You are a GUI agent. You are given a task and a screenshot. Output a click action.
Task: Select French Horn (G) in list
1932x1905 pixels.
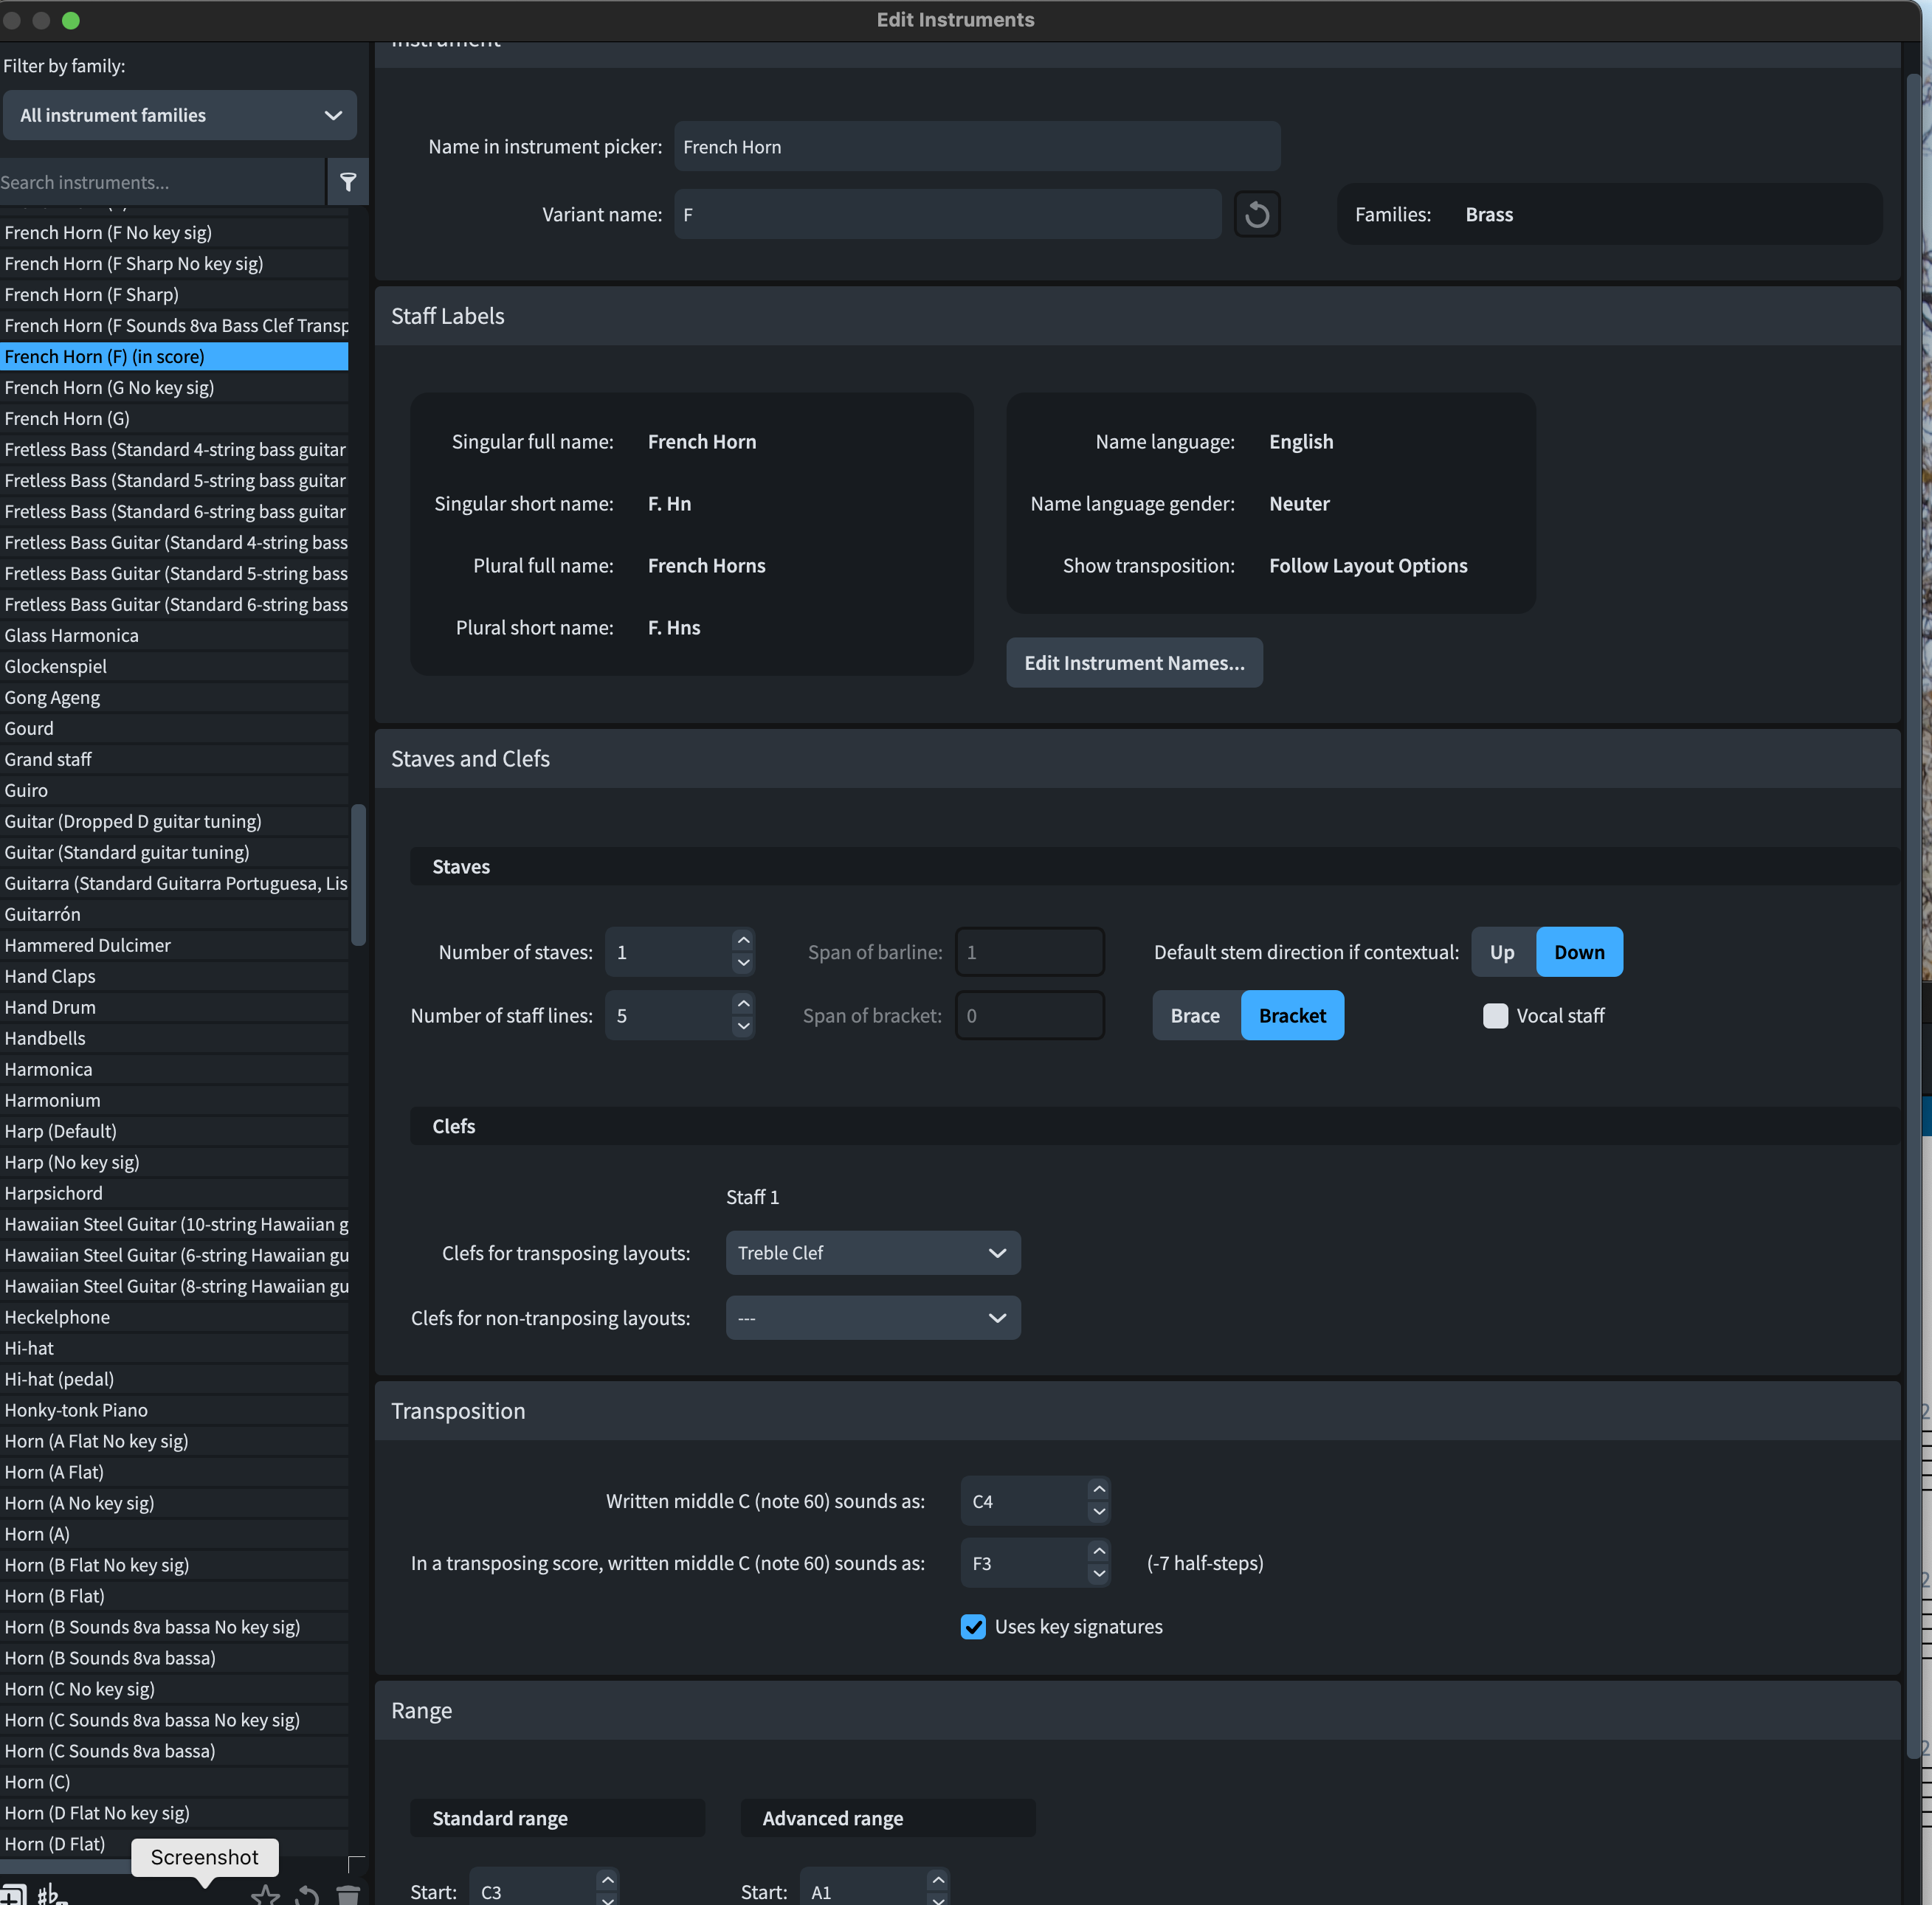(x=67, y=418)
